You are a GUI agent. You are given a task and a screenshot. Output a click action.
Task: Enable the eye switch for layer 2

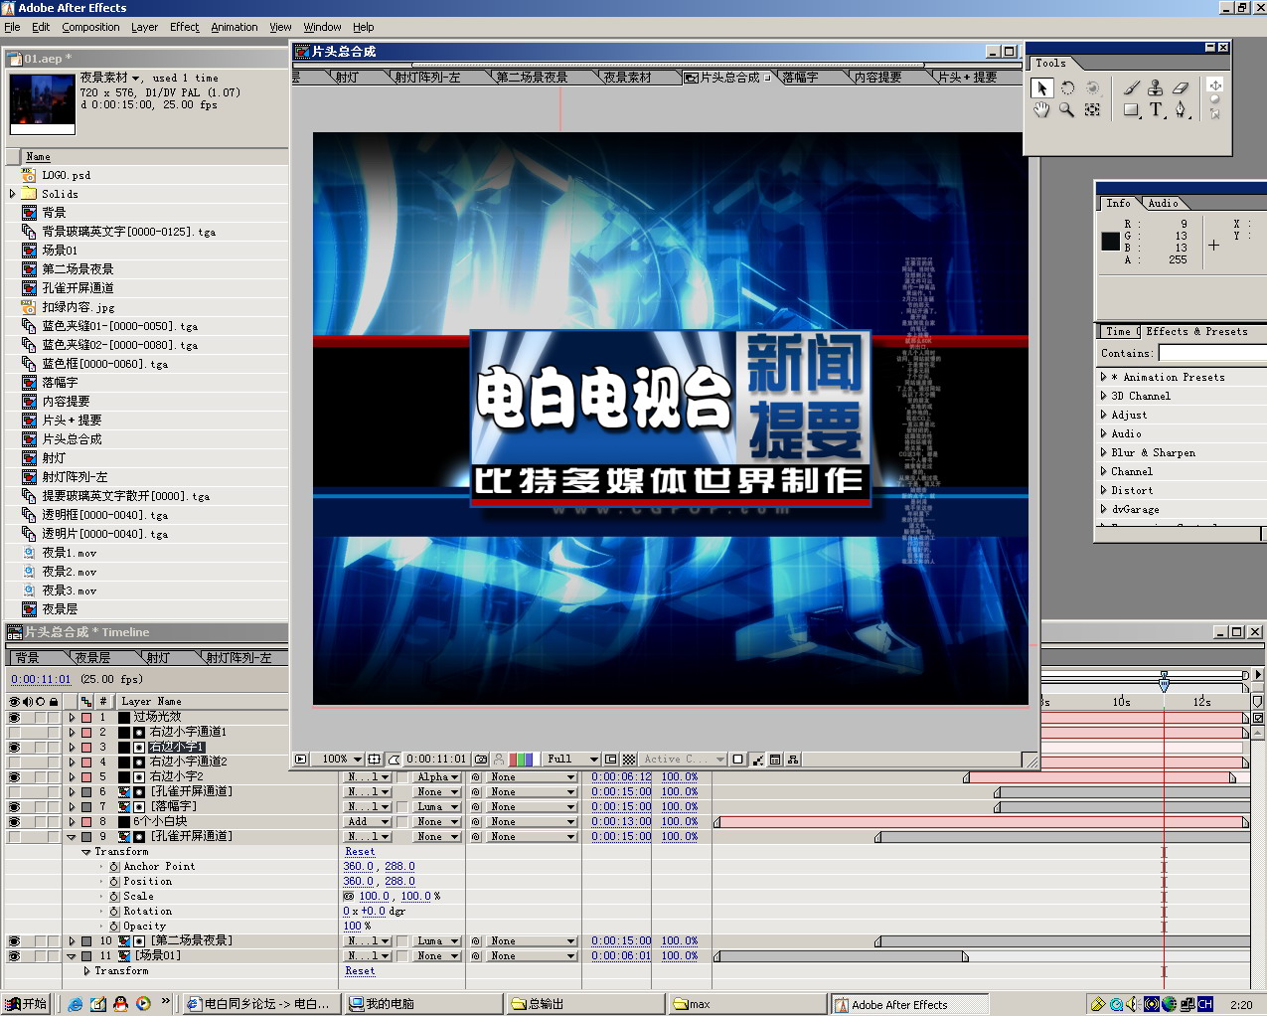coord(14,733)
